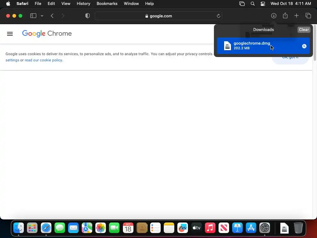Open the Bookmarks menu
Screen dimensions: 317x238
tap(107, 4)
